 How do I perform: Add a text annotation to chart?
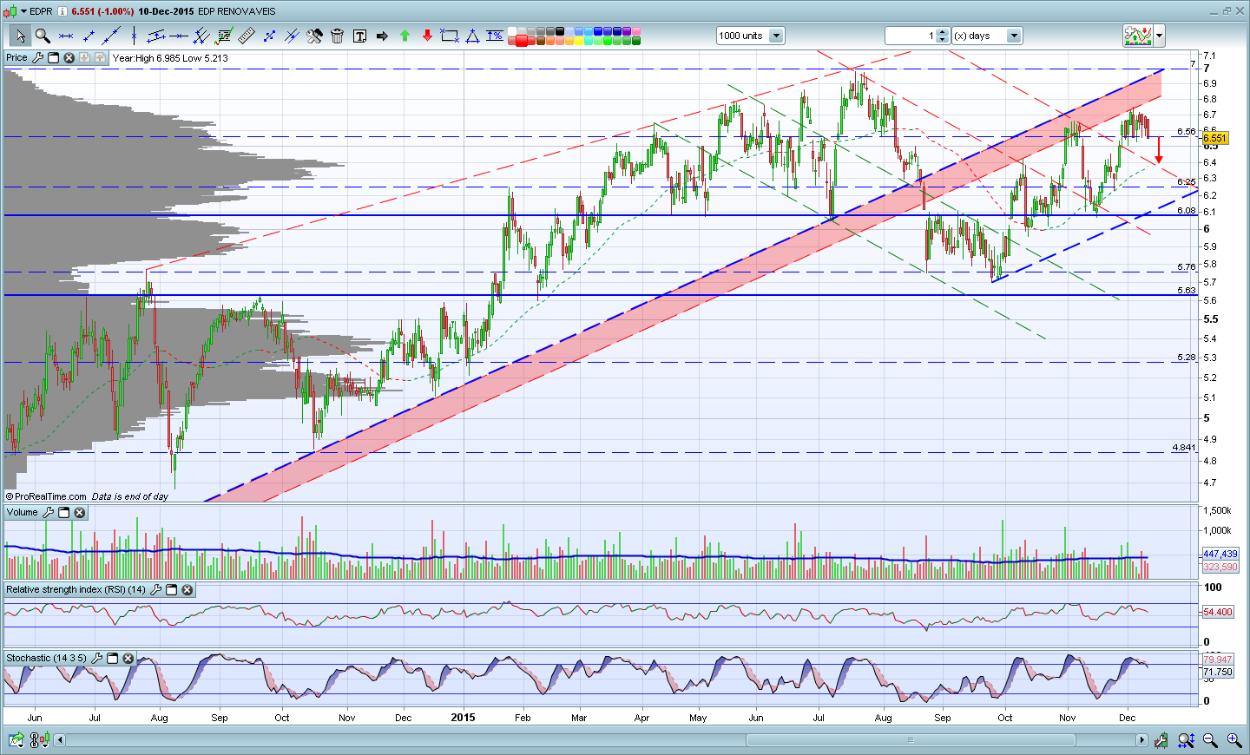tap(359, 36)
